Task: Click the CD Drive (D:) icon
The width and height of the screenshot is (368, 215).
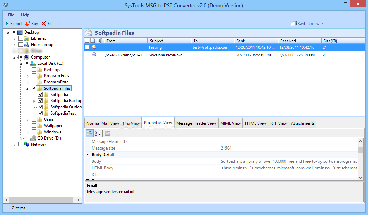Action: tap(33, 138)
